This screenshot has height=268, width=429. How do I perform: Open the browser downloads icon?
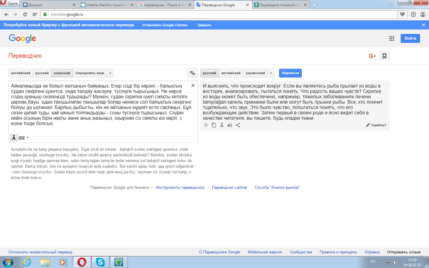click(413, 14)
